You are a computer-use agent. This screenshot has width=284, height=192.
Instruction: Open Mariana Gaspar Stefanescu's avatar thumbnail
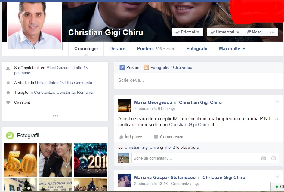(125, 181)
